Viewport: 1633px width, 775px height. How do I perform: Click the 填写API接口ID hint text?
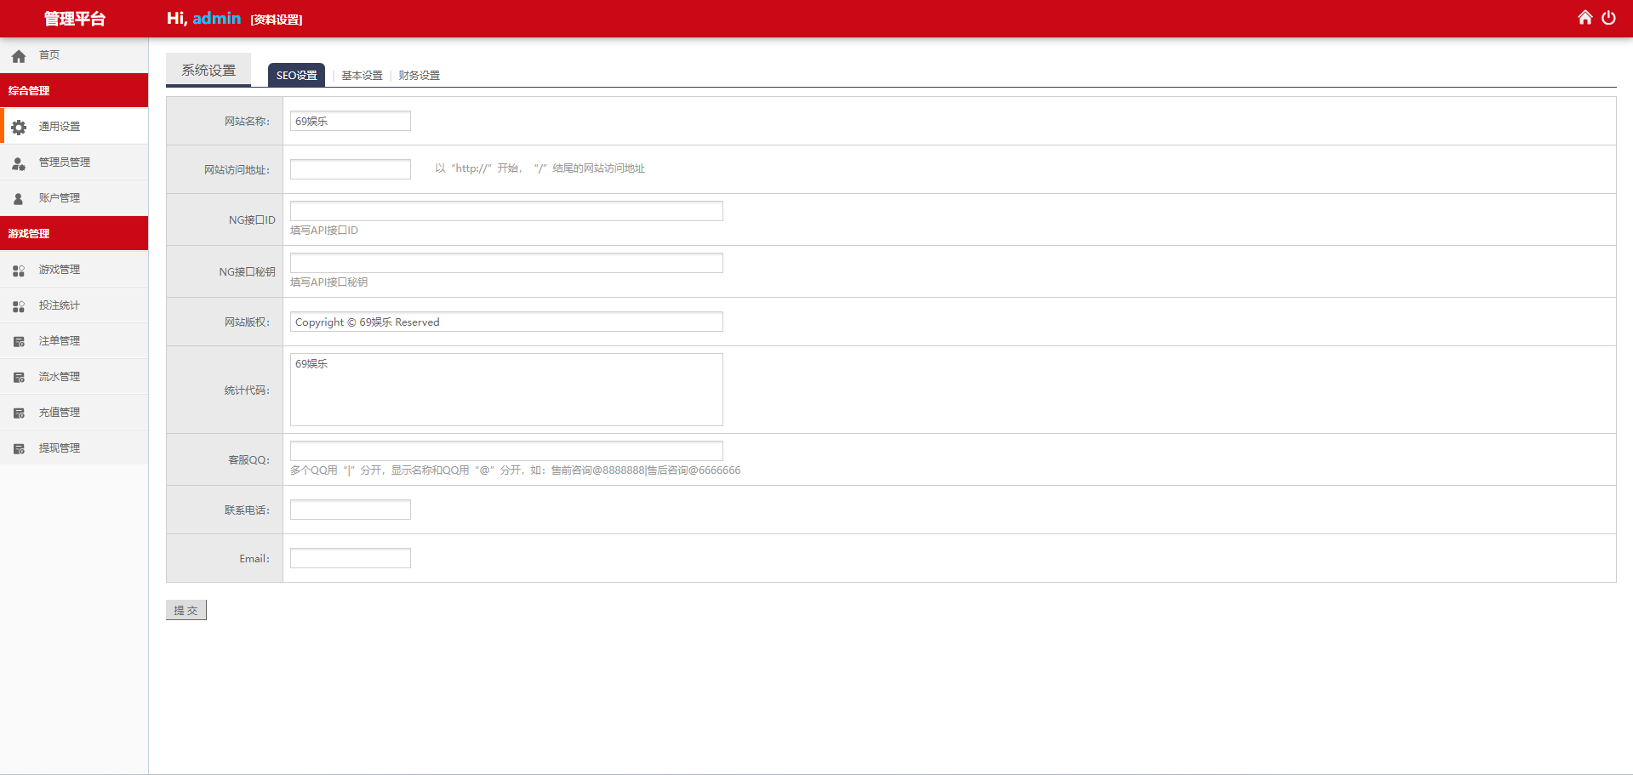click(324, 231)
